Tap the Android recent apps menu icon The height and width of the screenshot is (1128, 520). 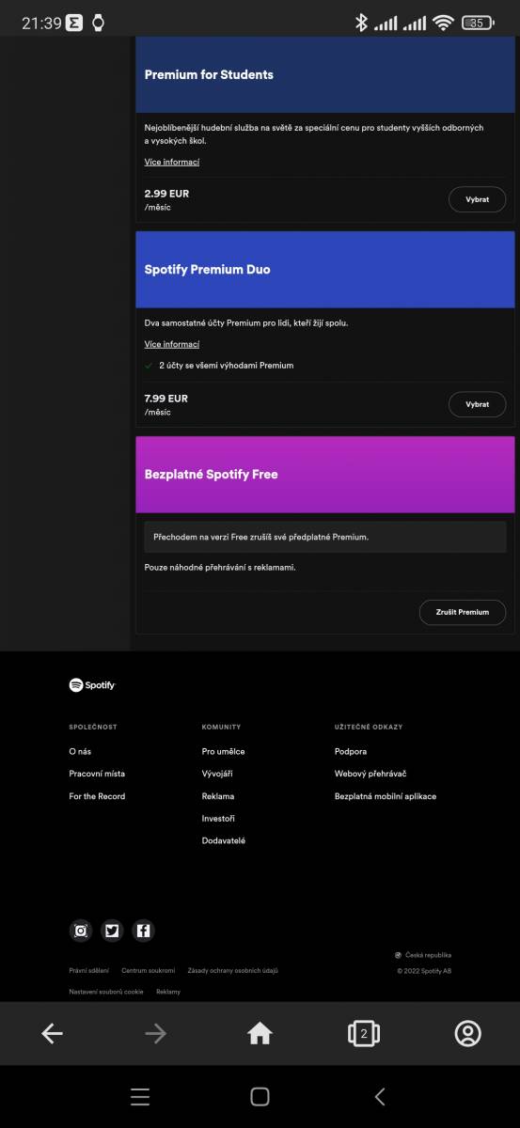(x=140, y=1097)
